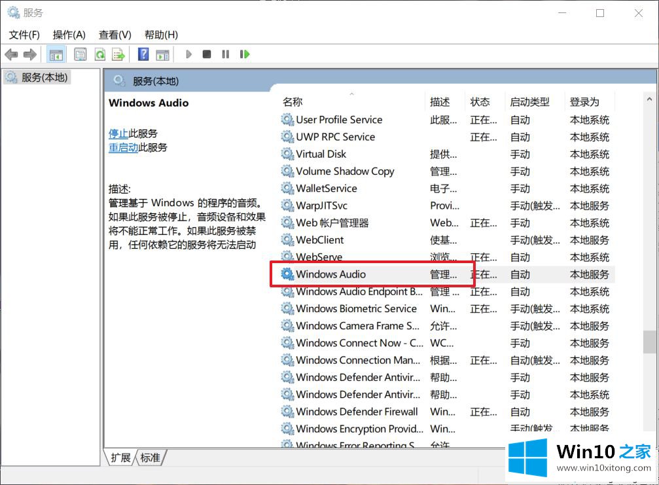The height and width of the screenshot is (485, 659).
Task: Click the Forward arrow toolbar icon
Action: 30,54
